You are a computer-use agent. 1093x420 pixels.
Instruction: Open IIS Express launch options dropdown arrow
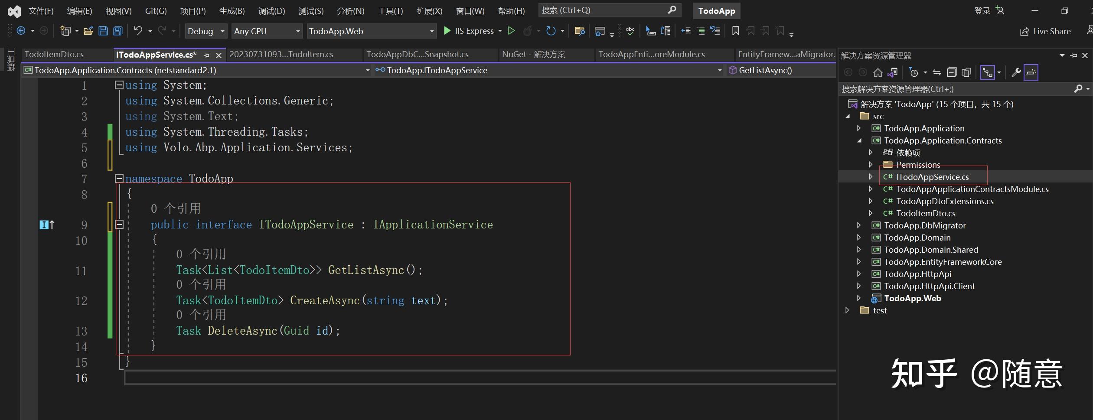coord(500,31)
